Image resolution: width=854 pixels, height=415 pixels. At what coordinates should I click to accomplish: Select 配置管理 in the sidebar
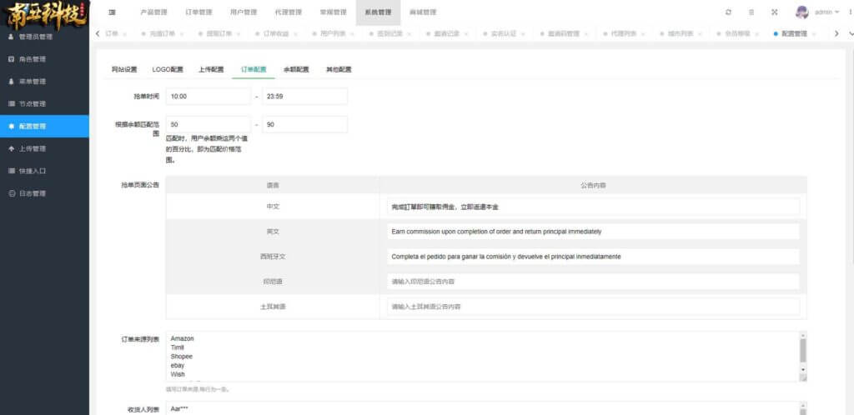[45, 126]
